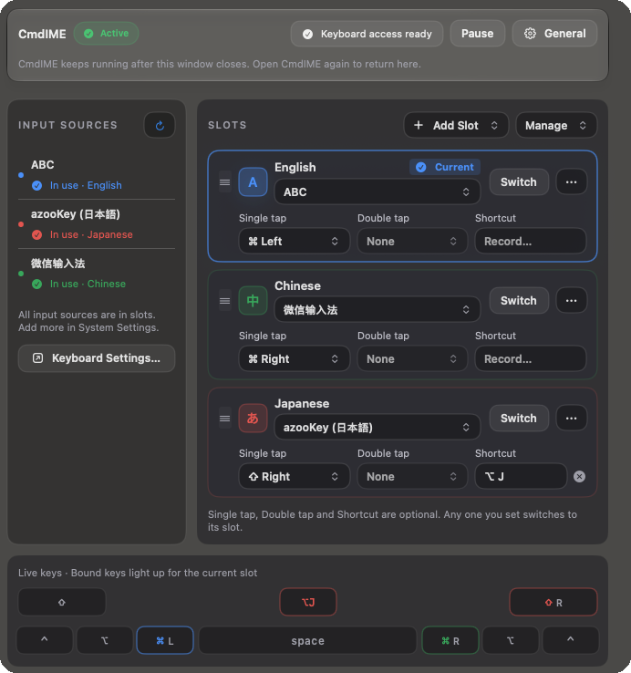Screen dimensions: 631x673
Task: Click the CmdIME title text
Action: (x=42, y=34)
